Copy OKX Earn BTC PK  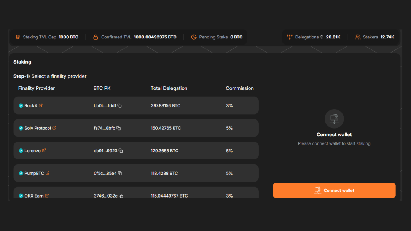click(x=121, y=196)
